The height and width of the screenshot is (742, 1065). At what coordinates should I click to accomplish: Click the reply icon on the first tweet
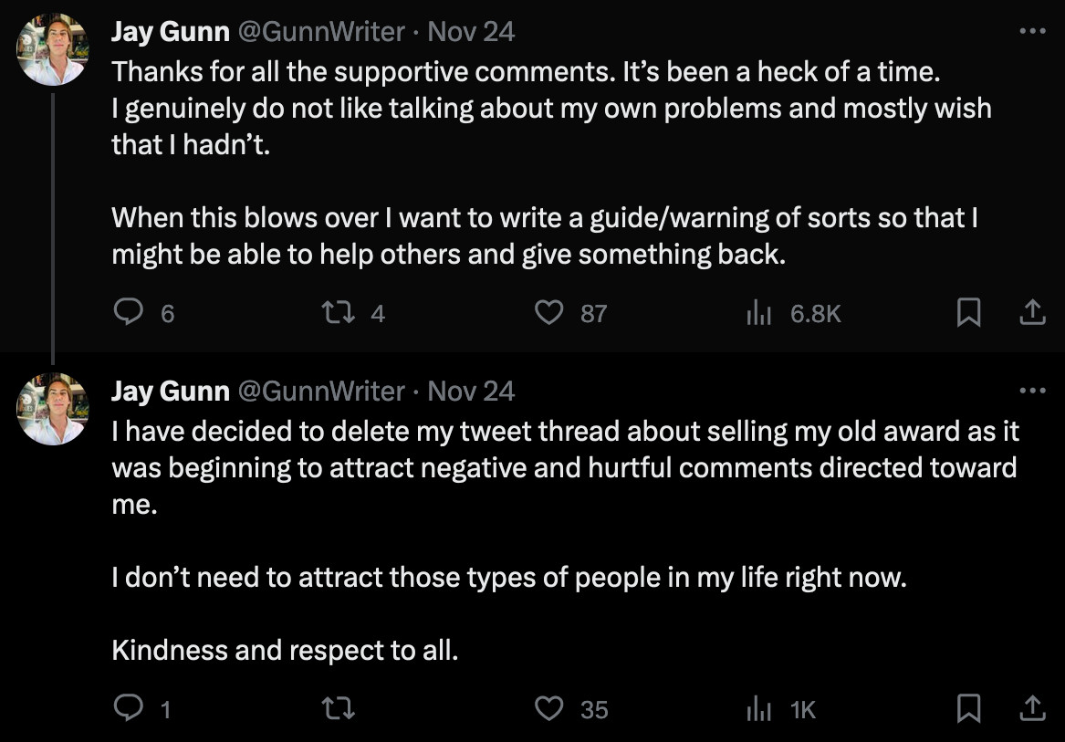click(129, 312)
